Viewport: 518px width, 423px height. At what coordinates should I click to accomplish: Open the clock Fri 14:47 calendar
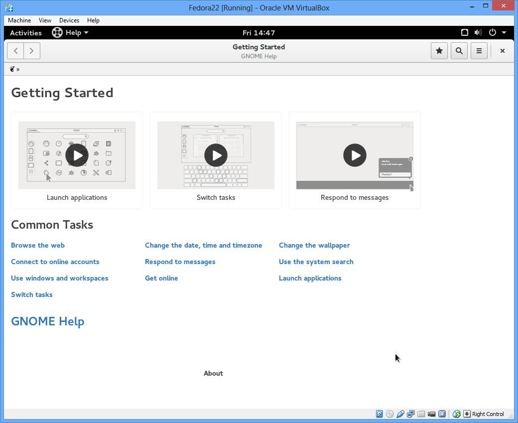point(259,33)
